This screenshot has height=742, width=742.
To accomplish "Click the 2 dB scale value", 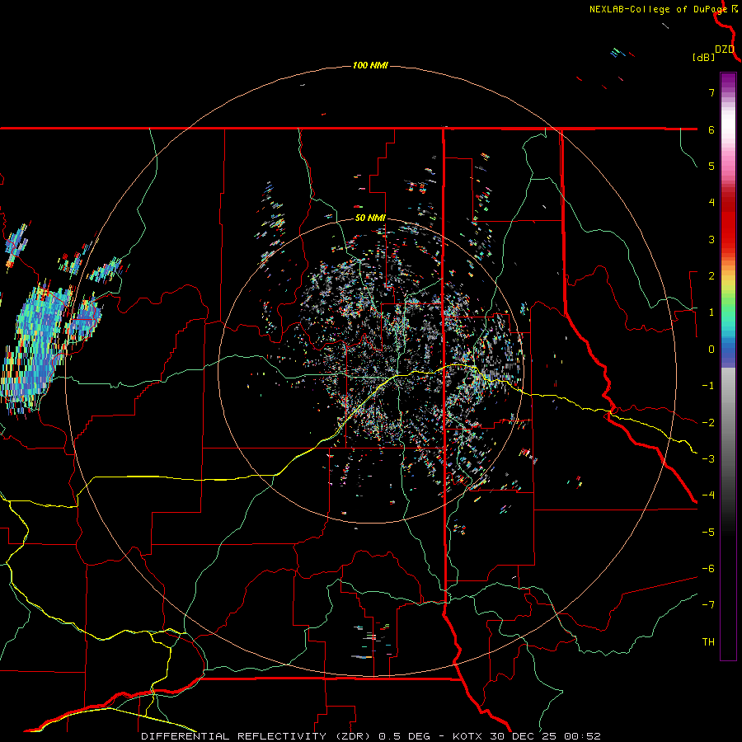I will tap(711, 276).
